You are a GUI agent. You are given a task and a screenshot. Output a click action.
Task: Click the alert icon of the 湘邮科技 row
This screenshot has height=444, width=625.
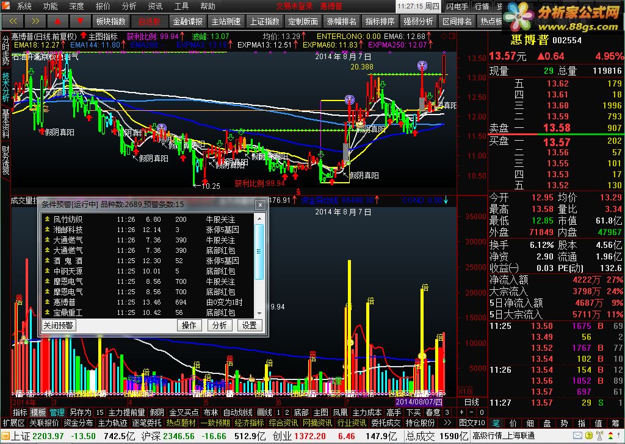click(48, 230)
